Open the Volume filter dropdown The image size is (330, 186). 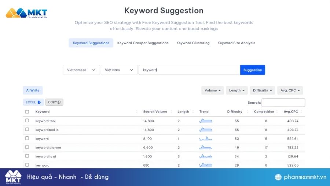(213, 90)
